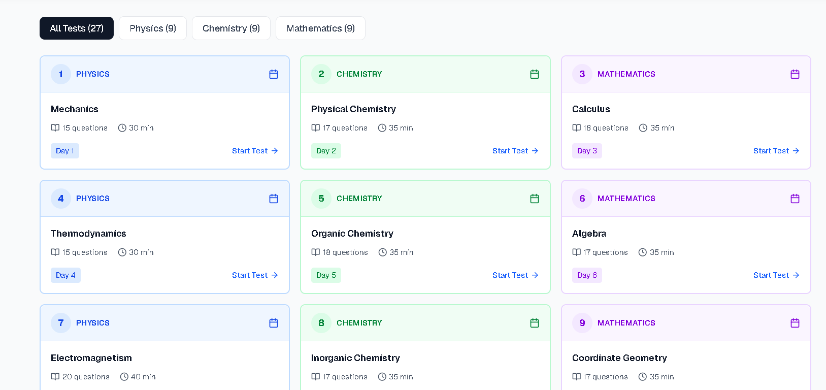The image size is (826, 390).
Task: Click calendar icon on Coordinate Geometry card
Action: click(795, 323)
